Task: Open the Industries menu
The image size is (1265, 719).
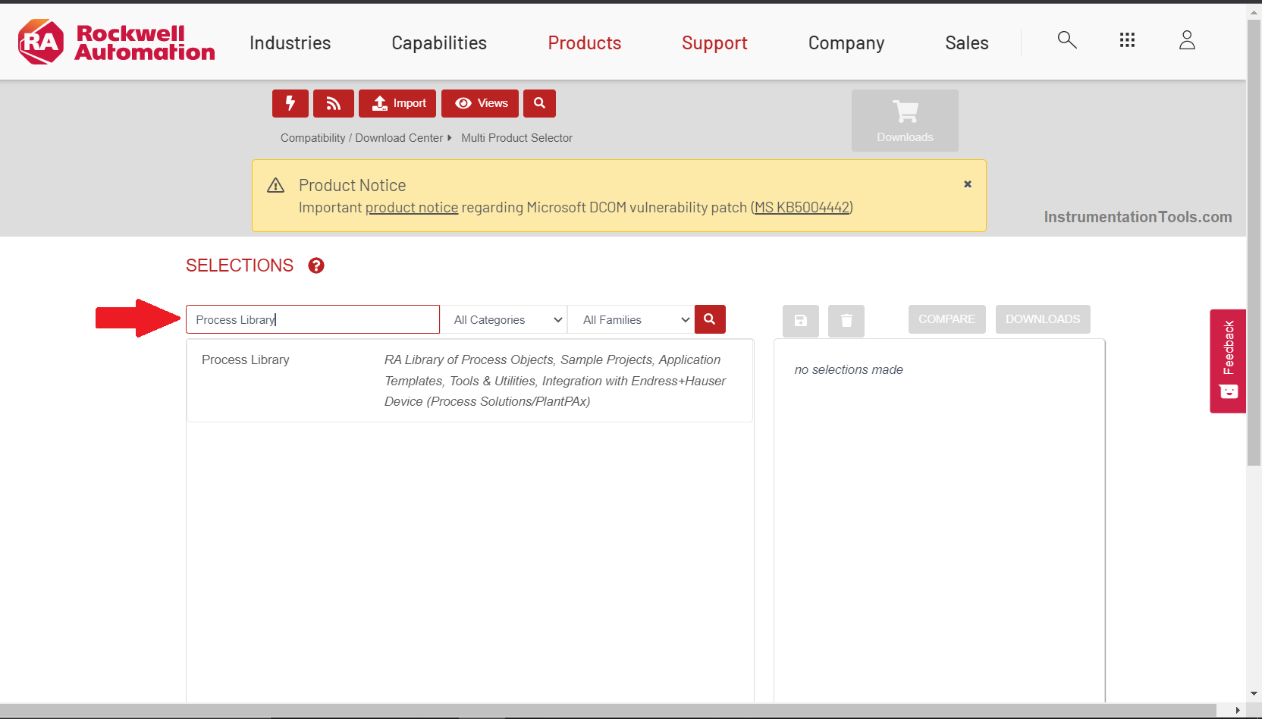Action: point(290,43)
